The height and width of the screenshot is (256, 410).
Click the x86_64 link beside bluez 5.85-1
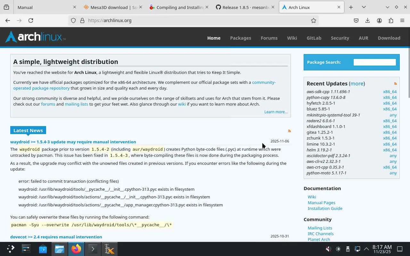click(390, 109)
